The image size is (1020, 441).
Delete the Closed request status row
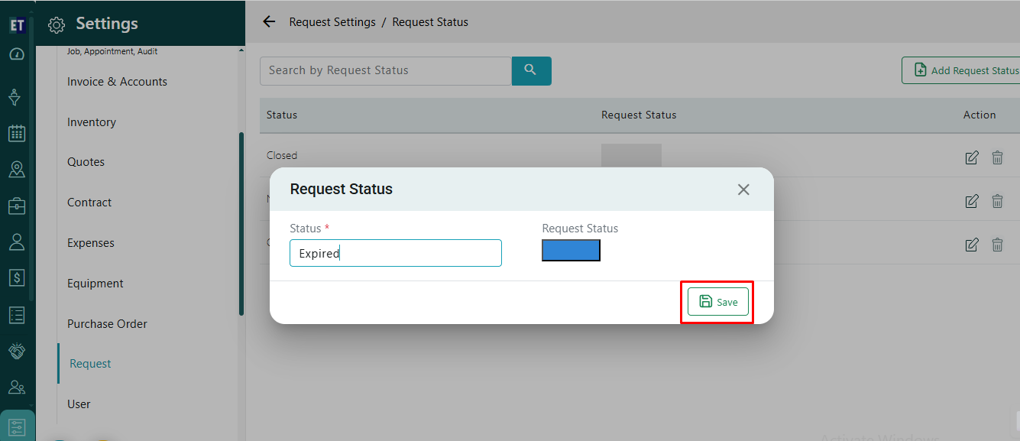pos(997,157)
